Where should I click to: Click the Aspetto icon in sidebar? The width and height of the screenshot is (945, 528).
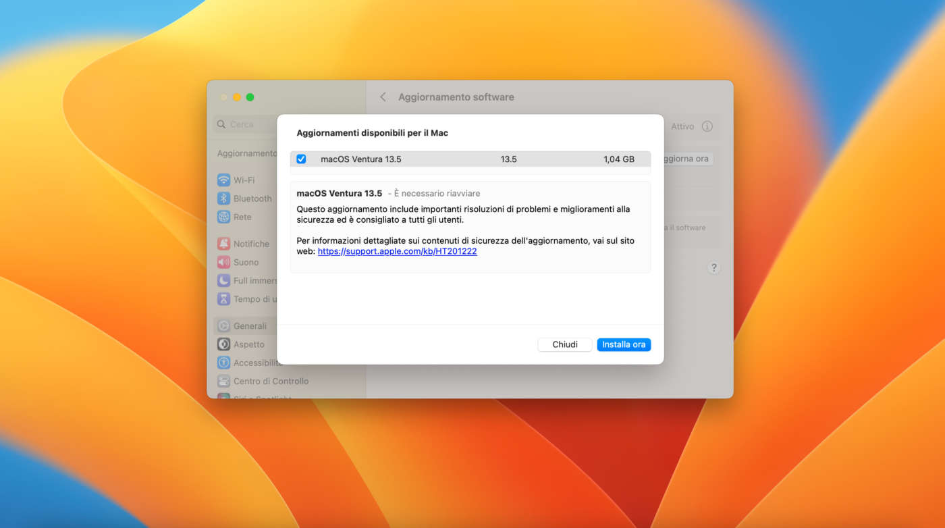(223, 344)
